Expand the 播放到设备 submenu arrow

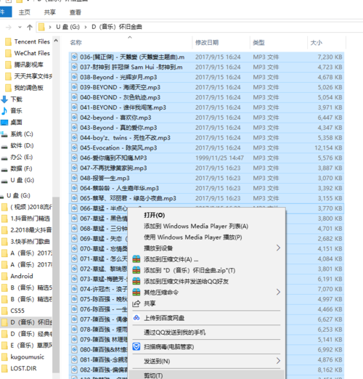(278, 248)
